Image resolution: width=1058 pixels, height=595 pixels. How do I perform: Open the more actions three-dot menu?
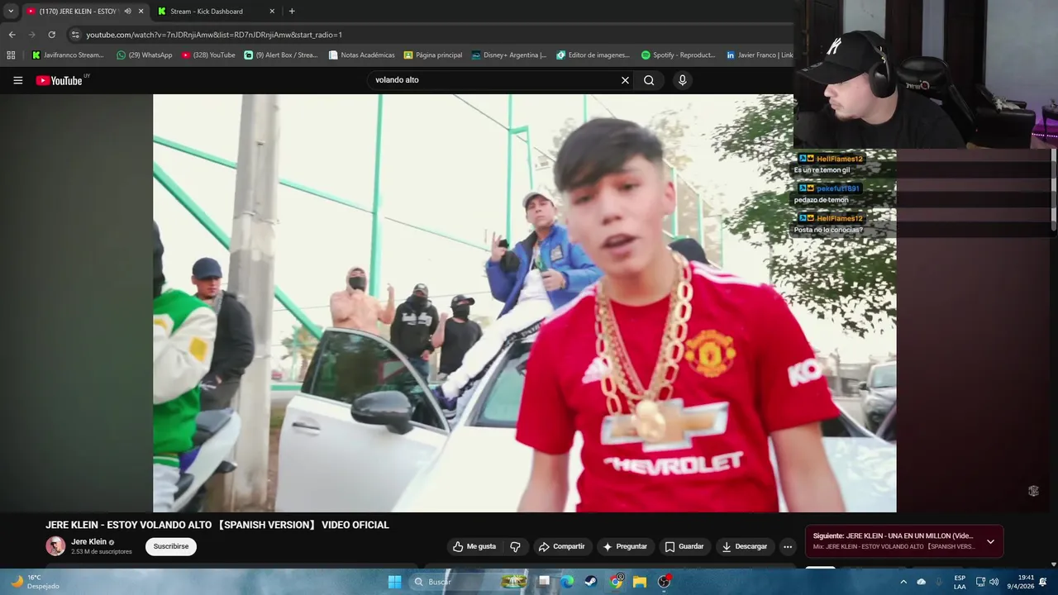787,546
